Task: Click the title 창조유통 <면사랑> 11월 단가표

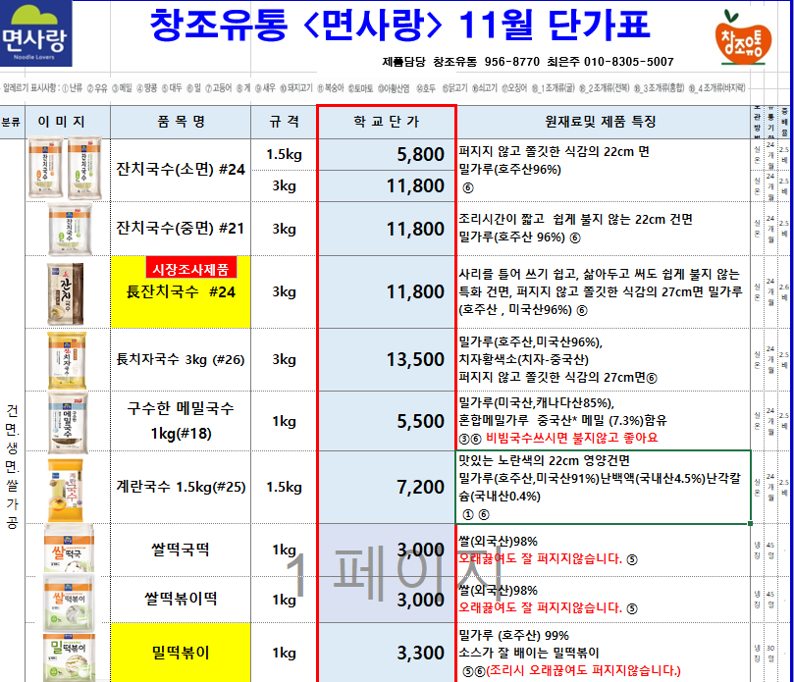Action: click(x=399, y=26)
